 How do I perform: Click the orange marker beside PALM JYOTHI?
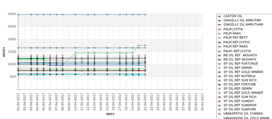click(220, 29)
